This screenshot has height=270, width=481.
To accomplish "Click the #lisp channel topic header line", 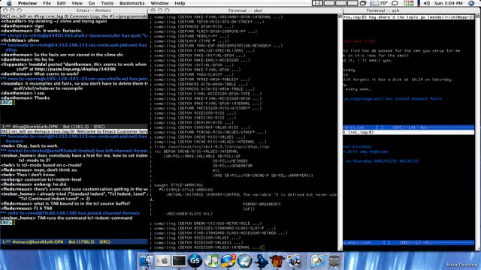I will [x=74, y=16].
